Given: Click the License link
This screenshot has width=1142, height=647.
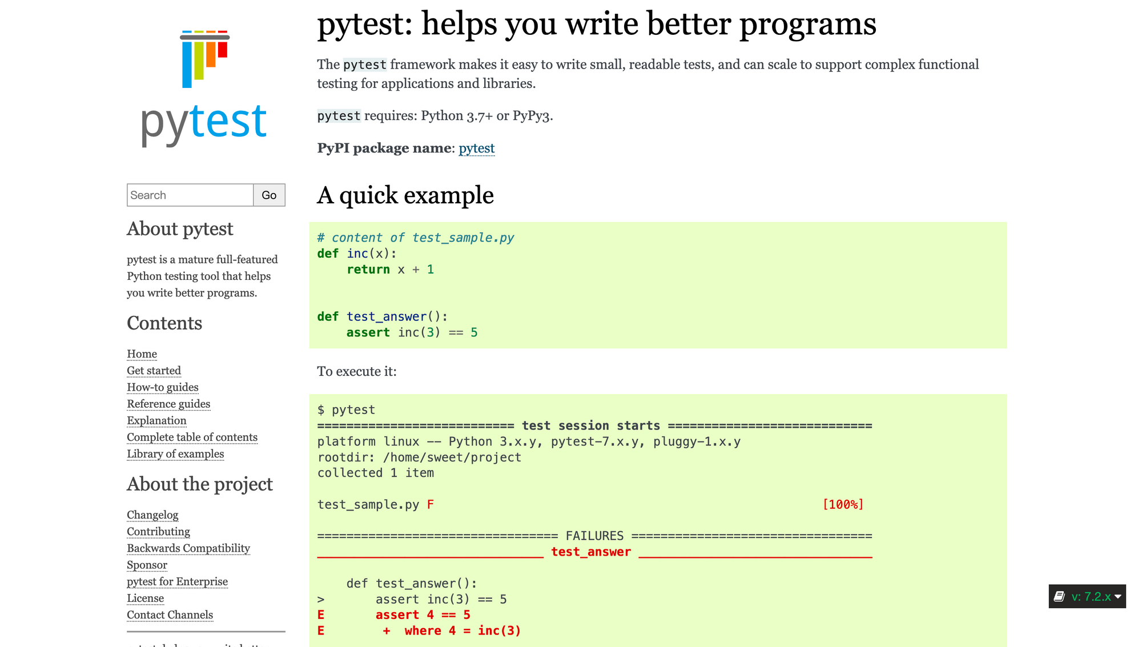Looking at the screenshot, I should (144, 597).
